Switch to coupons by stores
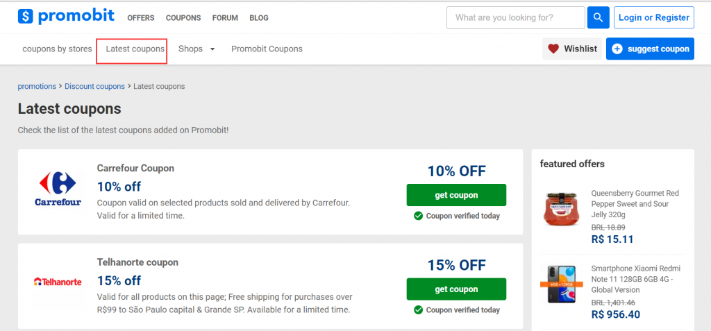Screen dimensions: 711x331 click(57, 49)
